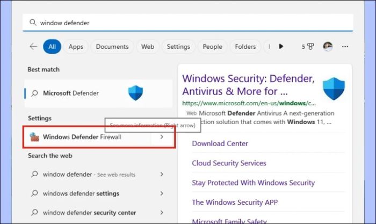The image size is (376, 224).
Task: Expand windows defender settings chevron
Action: pos(162,193)
